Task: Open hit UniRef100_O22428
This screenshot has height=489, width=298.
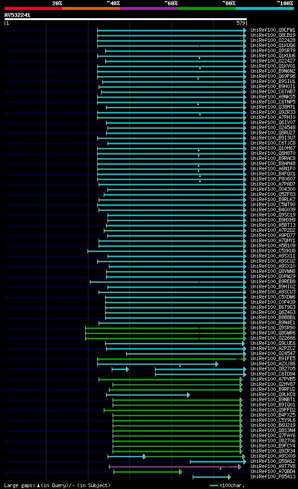Action: point(273,41)
